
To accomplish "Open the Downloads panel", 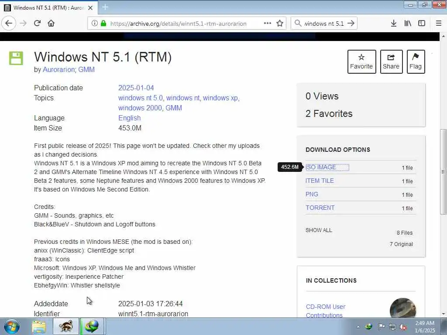I will [394, 24].
